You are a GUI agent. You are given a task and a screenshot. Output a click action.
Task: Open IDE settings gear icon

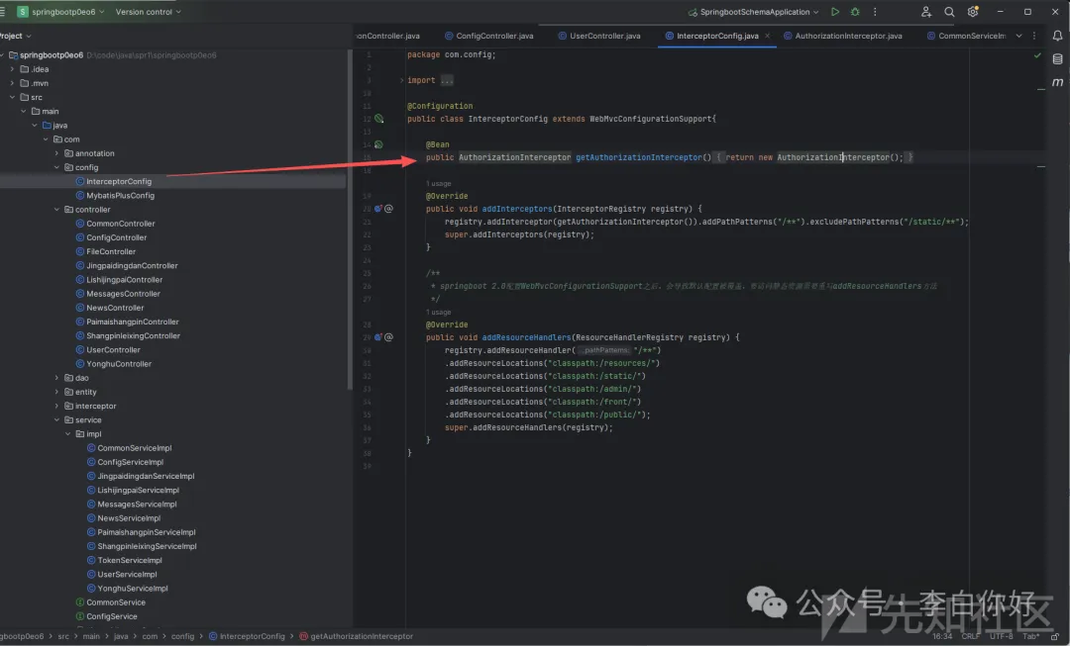[973, 12]
